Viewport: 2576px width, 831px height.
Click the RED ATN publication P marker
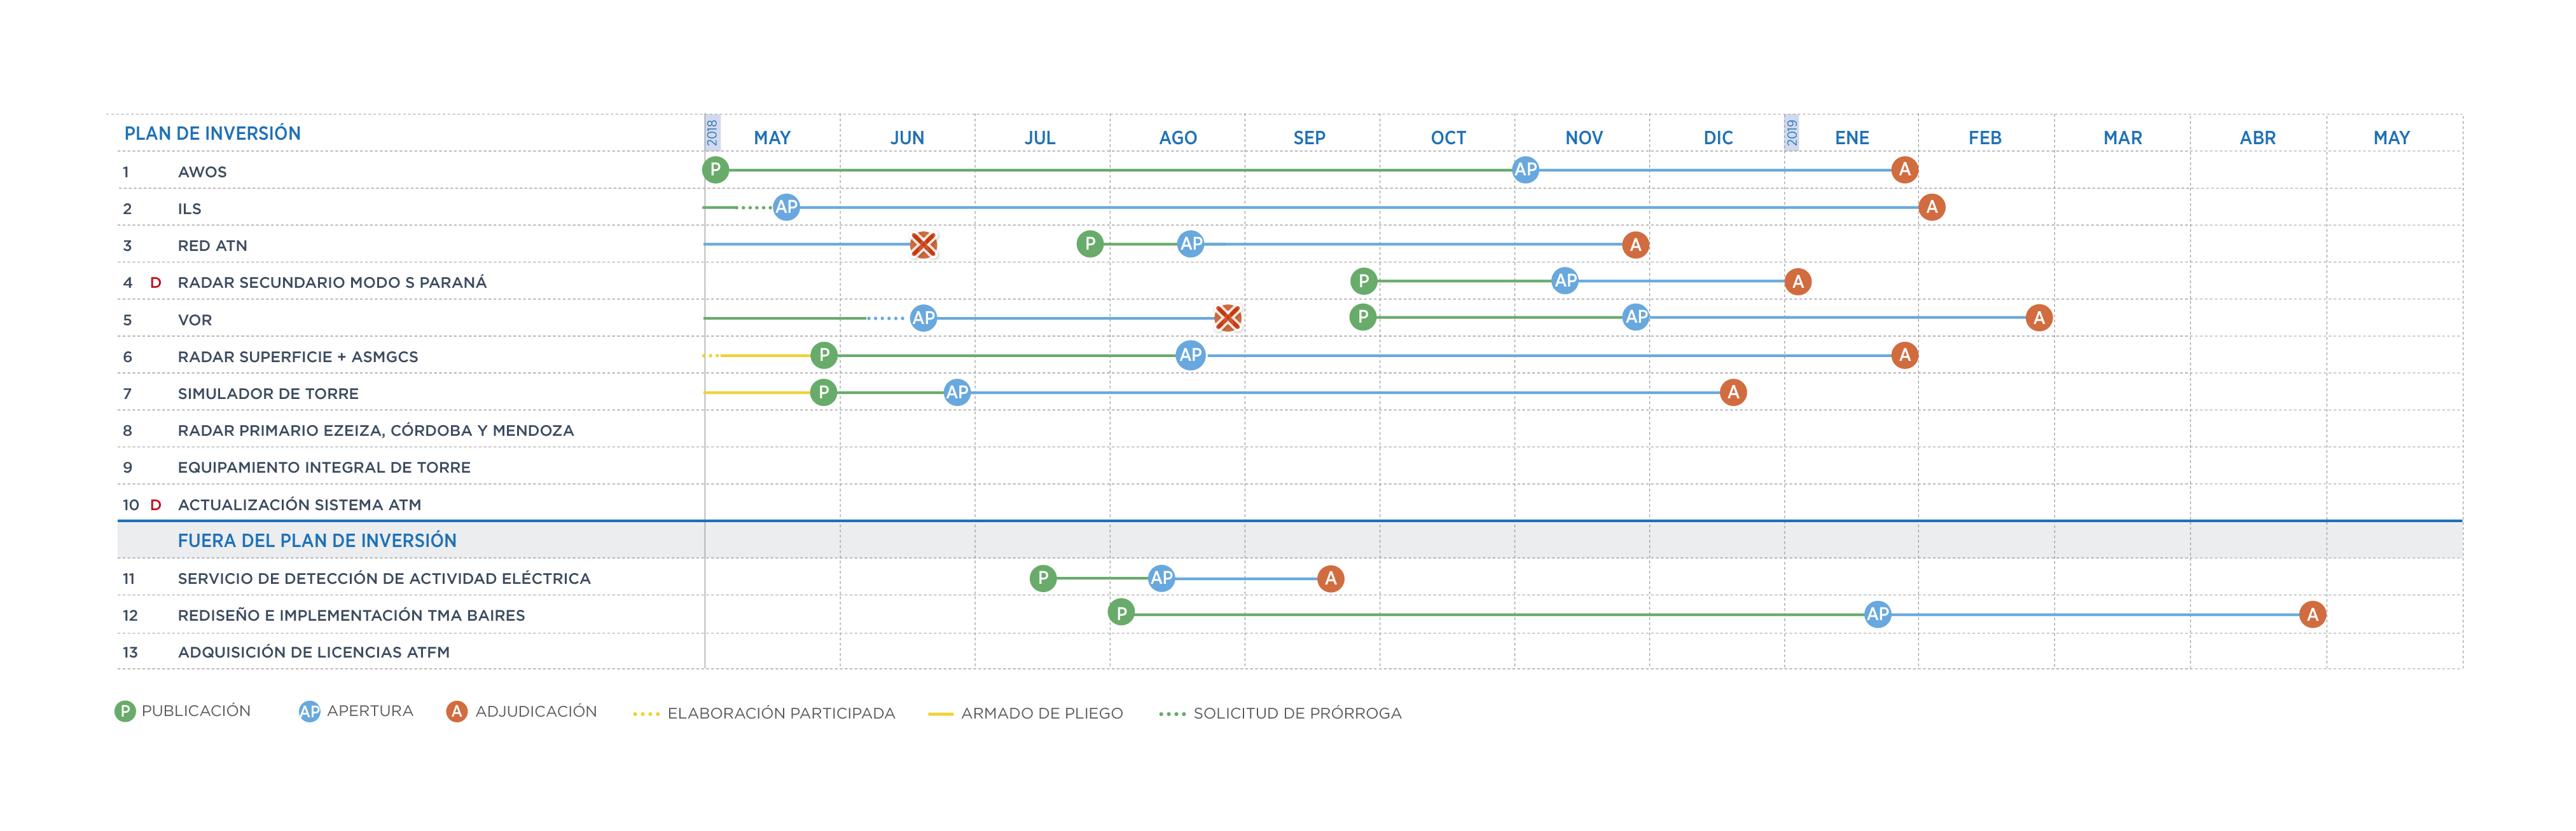coord(1090,244)
